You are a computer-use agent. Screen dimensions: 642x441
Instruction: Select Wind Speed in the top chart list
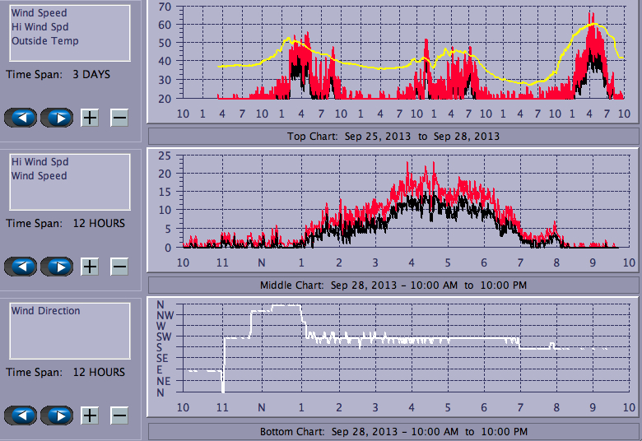[x=39, y=13]
